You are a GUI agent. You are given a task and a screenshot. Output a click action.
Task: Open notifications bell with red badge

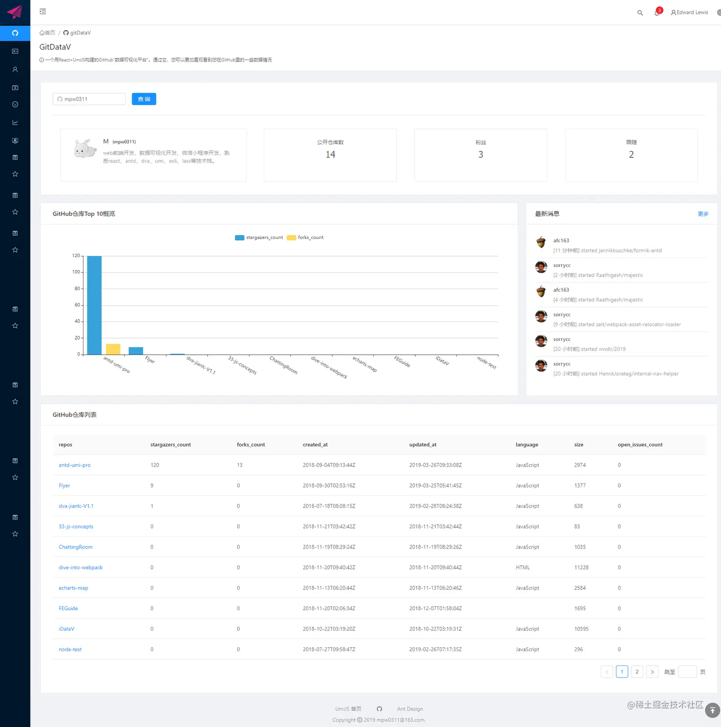pyautogui.click(x=658, y=12)
